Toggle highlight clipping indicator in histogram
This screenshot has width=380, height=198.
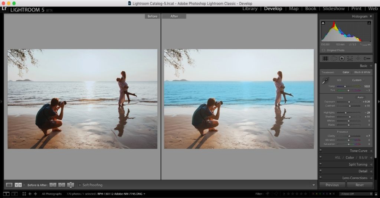click(369, 23)
